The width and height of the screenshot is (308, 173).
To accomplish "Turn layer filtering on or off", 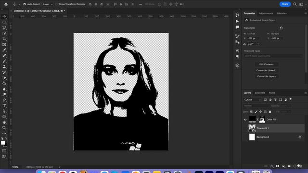I will point(291,99).
